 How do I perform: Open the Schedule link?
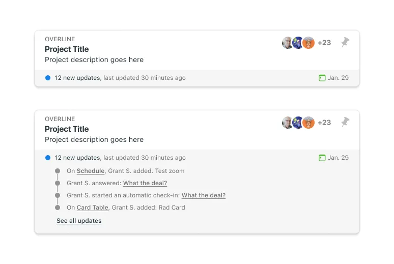point(91,171)
